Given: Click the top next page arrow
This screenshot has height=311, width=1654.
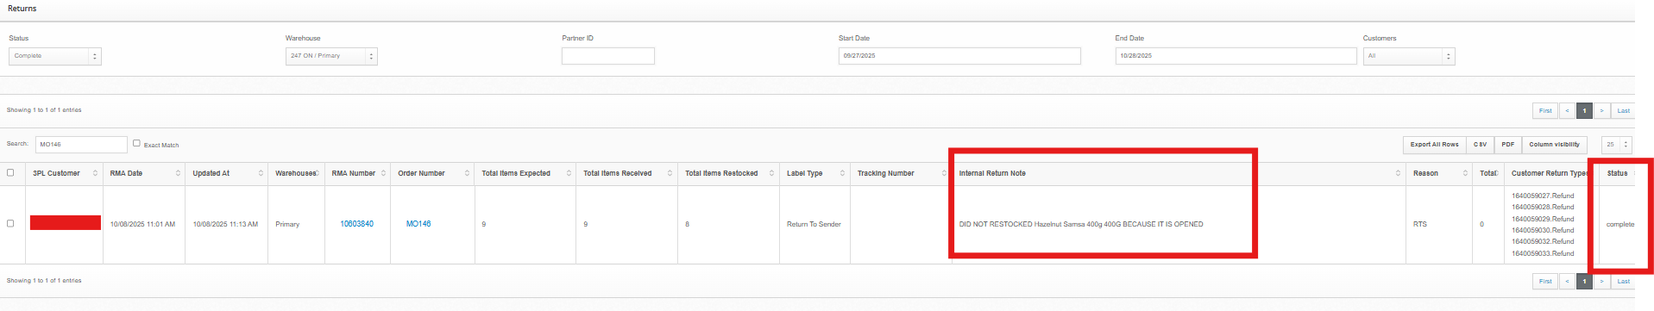Looking at the screenshot, I should 1601,111.
